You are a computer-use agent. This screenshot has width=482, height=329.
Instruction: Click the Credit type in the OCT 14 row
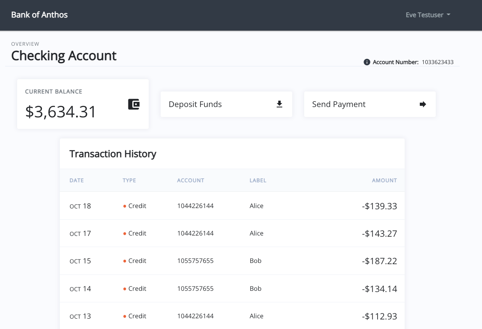[x=135, y=289]
